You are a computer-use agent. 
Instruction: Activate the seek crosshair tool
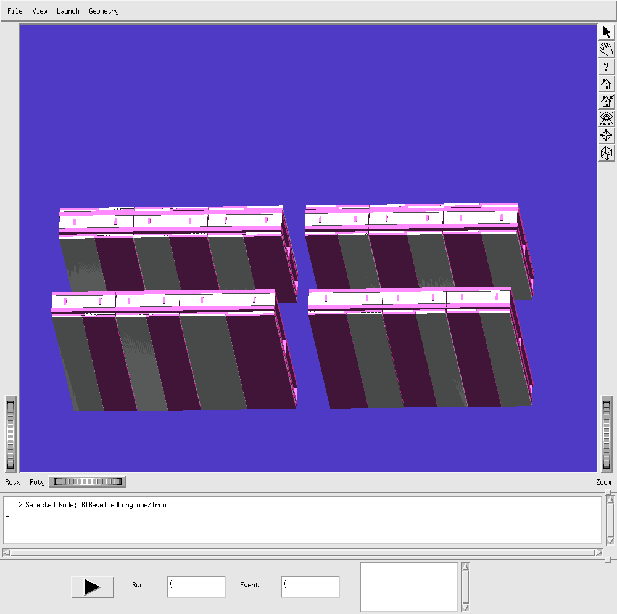(x=607, y=136)
